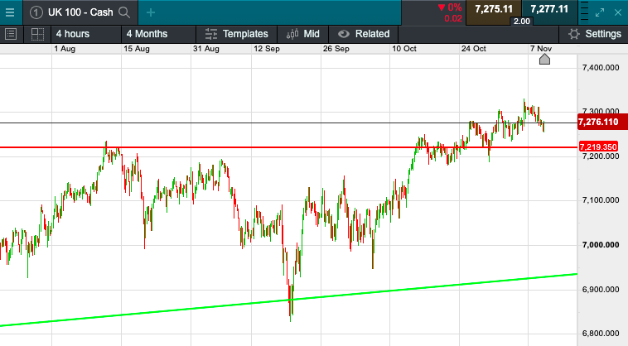Image resolution: width=628 pixels, height=346 pixels.
Task: Open the 4 hours interval dropdown
Action: coord(73,34)
